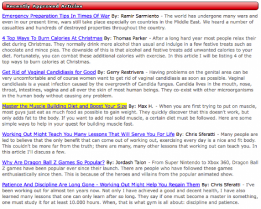Click author name 'Ramir Sarmiento'

pos(140,16)
